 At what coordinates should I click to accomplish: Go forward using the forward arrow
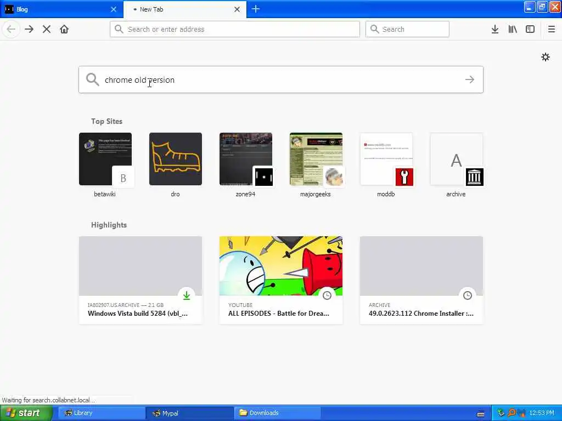click(x=29, y=29)
